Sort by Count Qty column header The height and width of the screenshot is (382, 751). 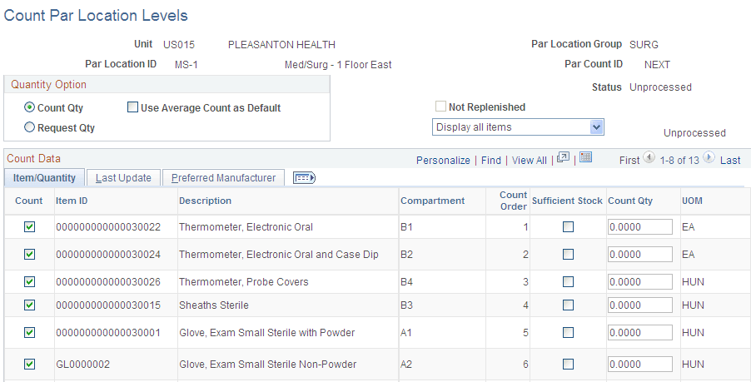(630, 201)
